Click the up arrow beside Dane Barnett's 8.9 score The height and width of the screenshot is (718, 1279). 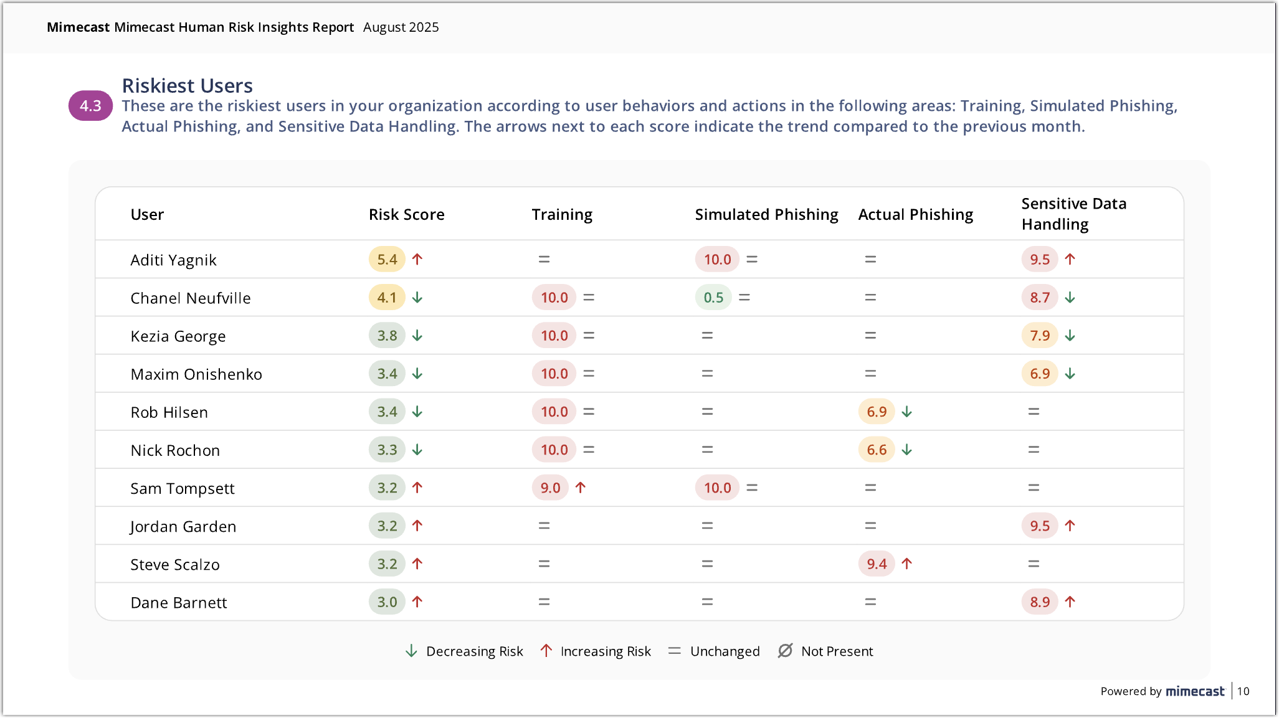click(1070, 602)
